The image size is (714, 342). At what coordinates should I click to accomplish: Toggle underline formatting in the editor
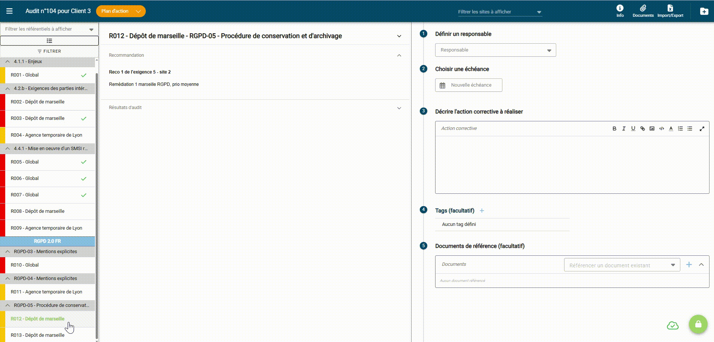633,128
